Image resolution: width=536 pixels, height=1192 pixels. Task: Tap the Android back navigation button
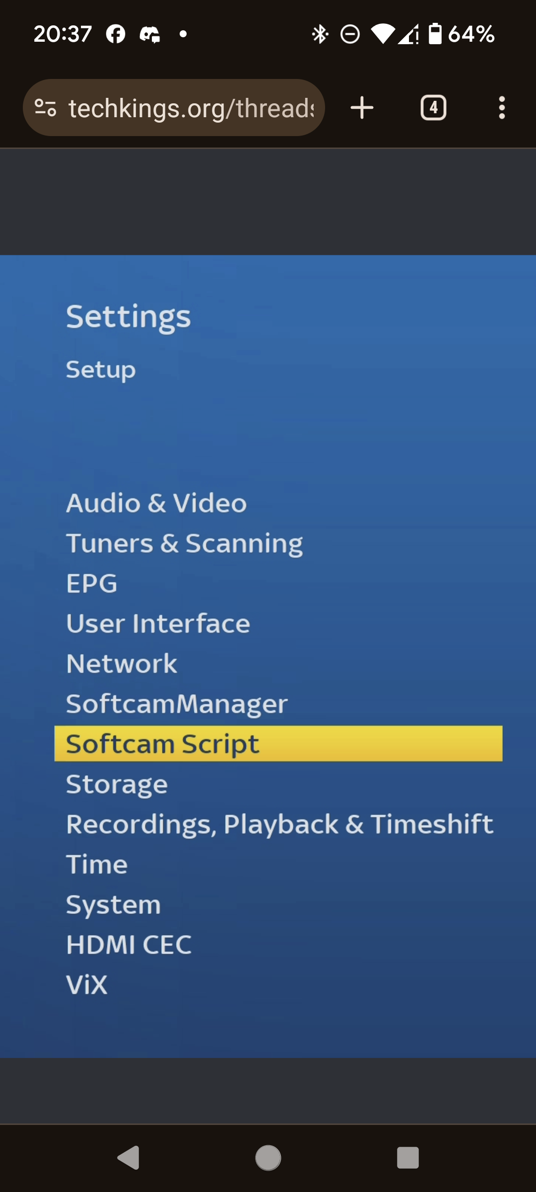coord(129,1158)
